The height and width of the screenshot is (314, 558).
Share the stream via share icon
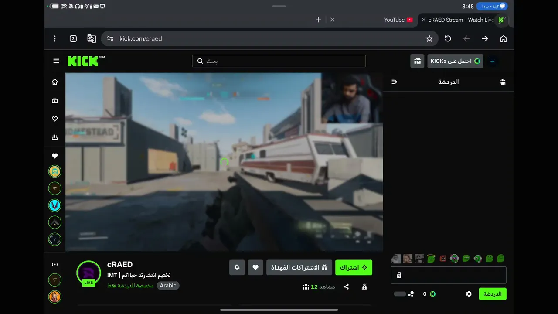346,287
